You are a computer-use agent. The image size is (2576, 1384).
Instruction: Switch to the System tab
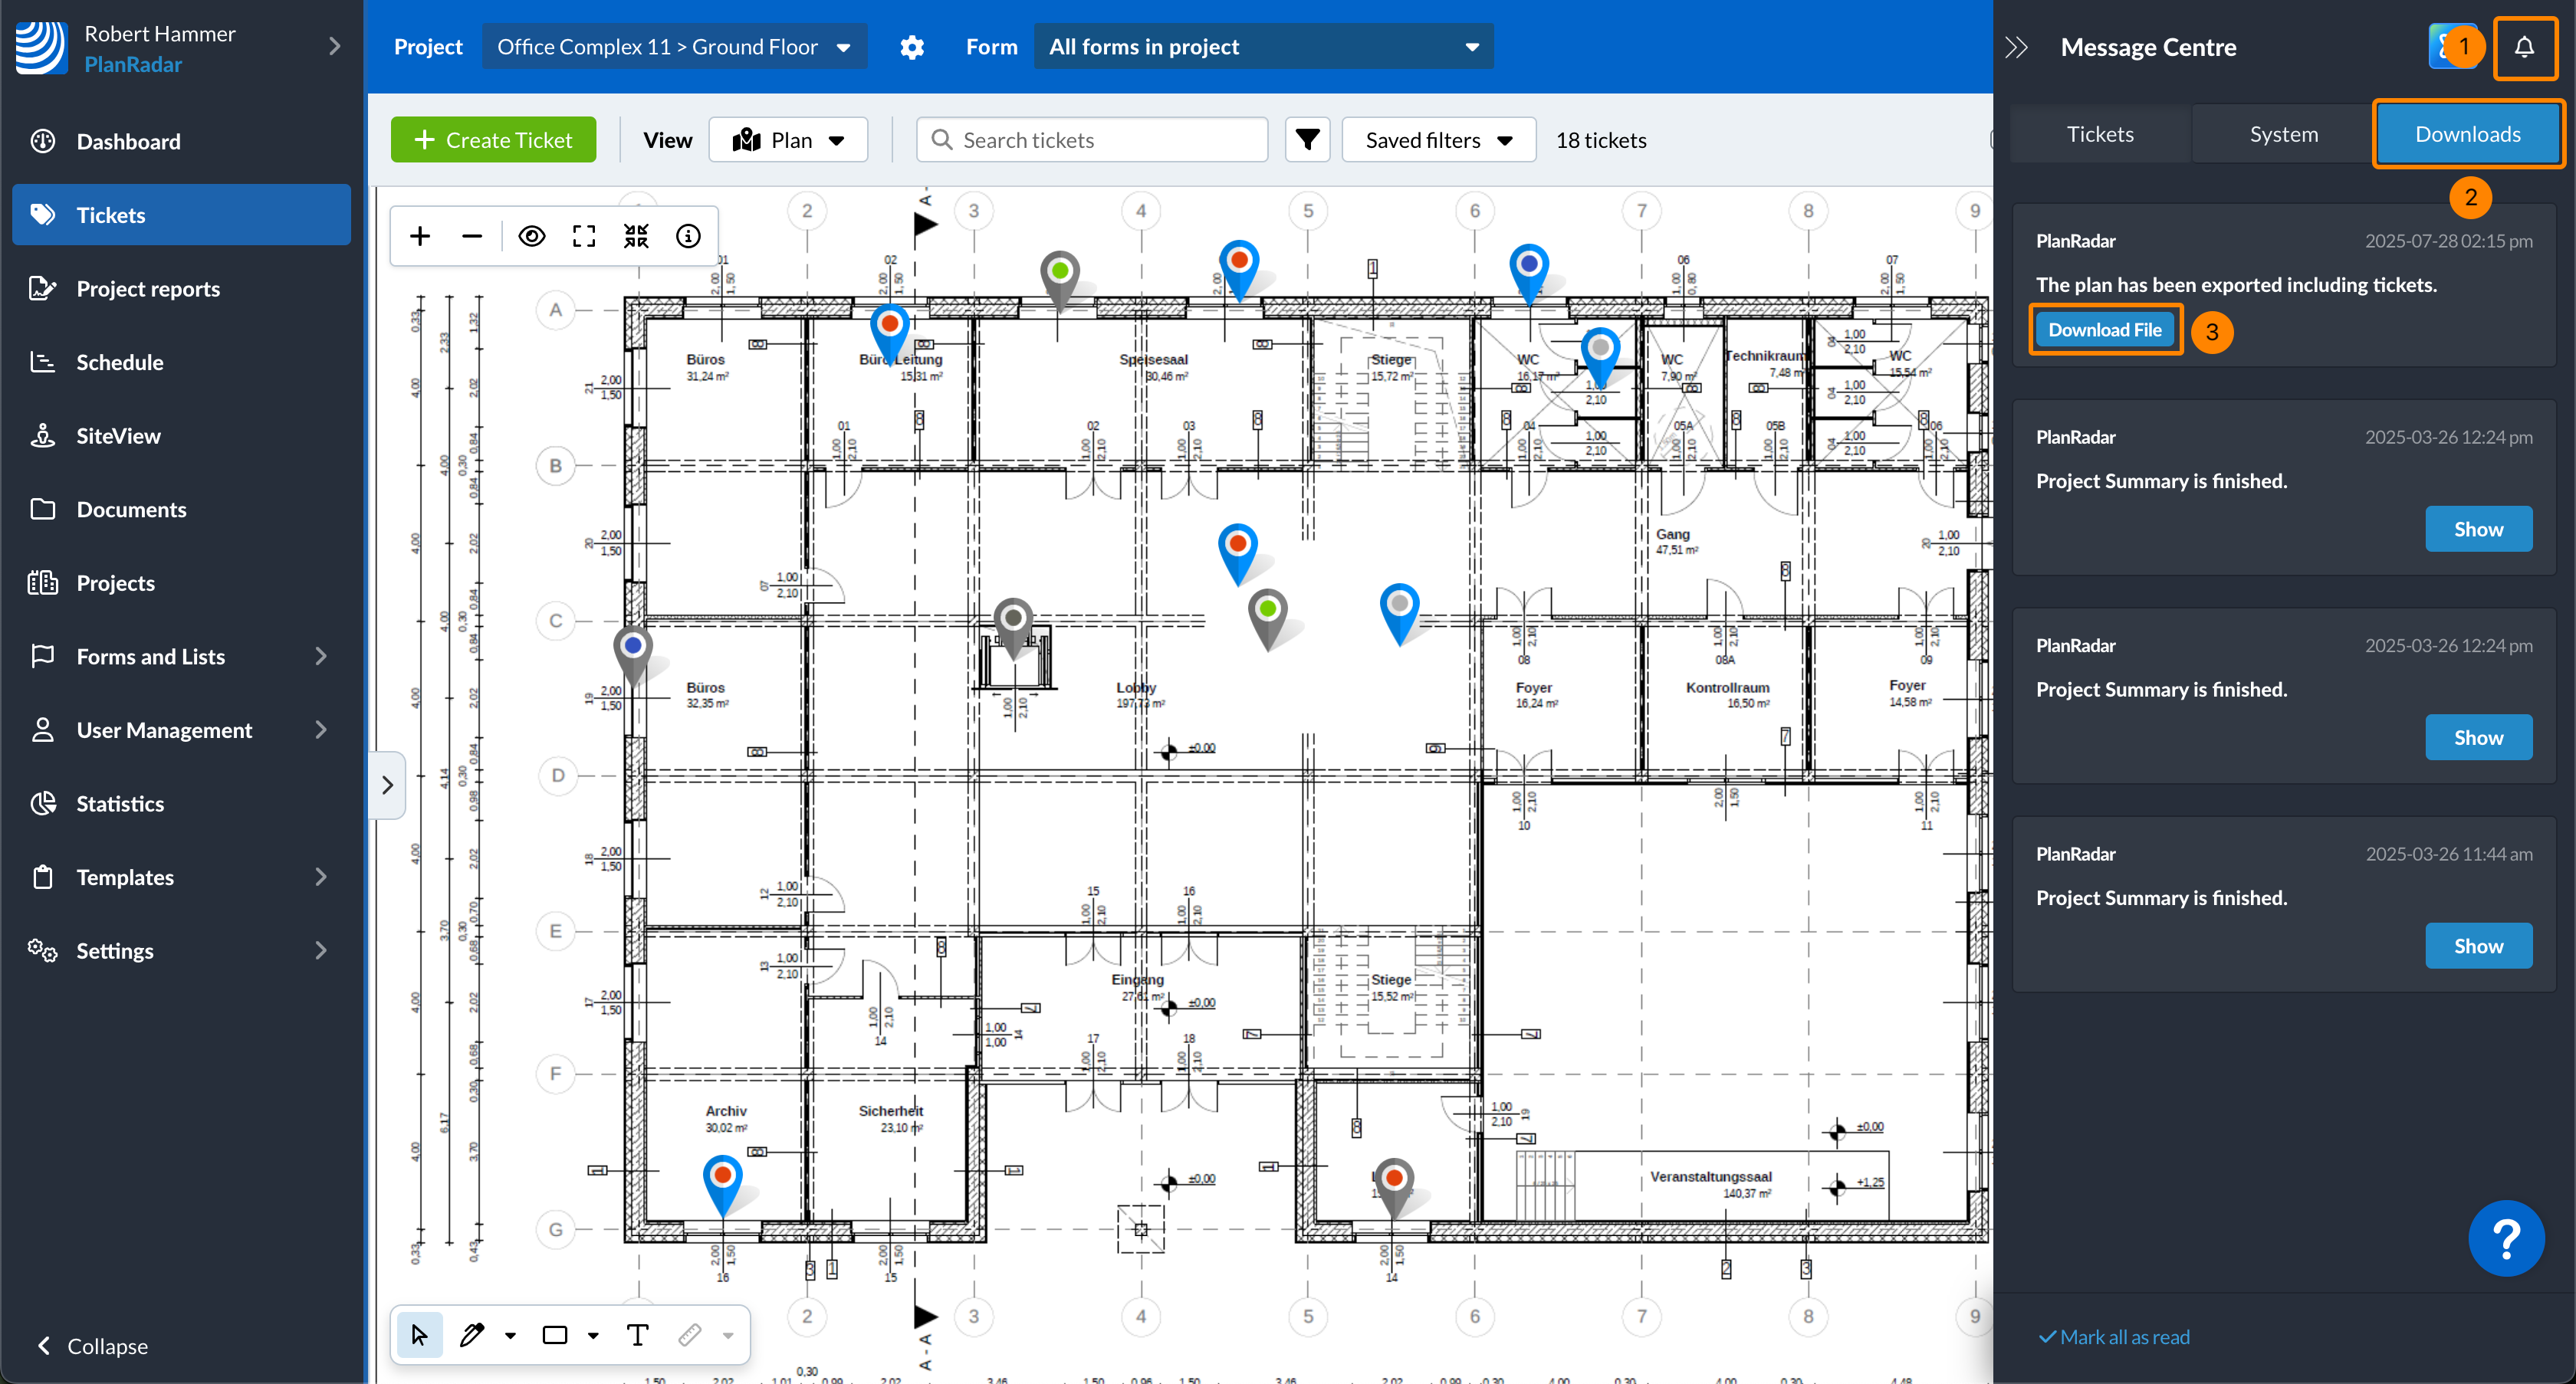pos(2283,134)
